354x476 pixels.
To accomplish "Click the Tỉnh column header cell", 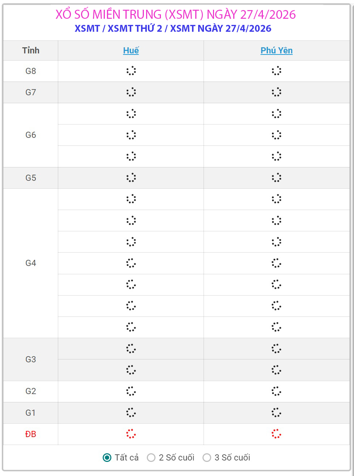I will 31,51.
